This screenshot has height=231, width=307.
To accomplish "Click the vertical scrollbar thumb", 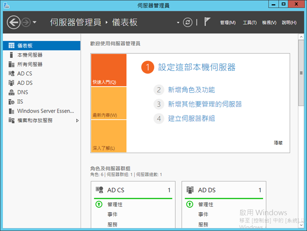I will click(x=301, y=73).
